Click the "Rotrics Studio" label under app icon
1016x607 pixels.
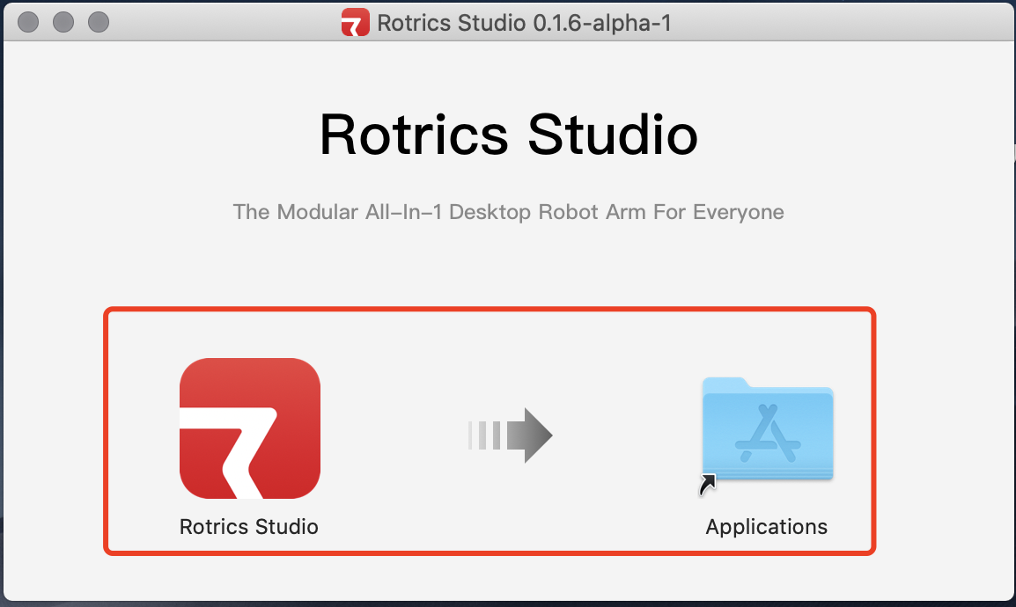click(x=249, y=527)
